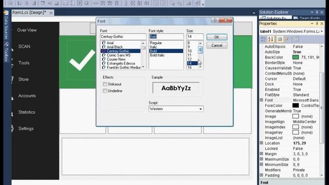The image size is (329, 185).
Task: Click the Font name input field
Action: point(123,36)
